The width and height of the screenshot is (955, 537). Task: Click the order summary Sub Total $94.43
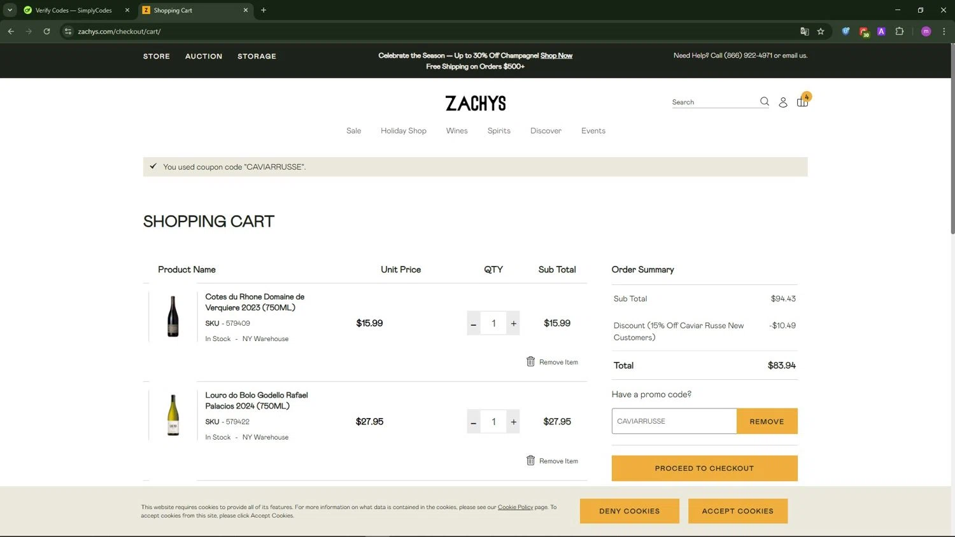click(783, 298)
